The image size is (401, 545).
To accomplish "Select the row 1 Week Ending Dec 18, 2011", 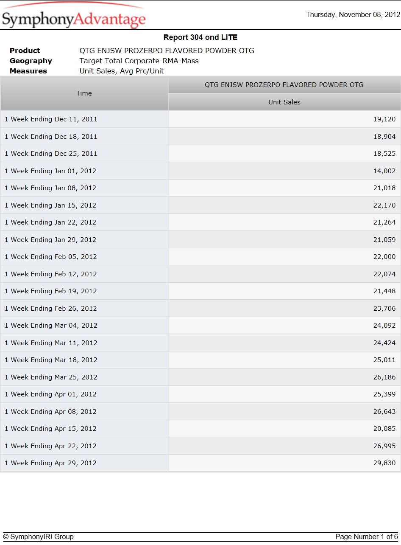I will pos(200,137).
